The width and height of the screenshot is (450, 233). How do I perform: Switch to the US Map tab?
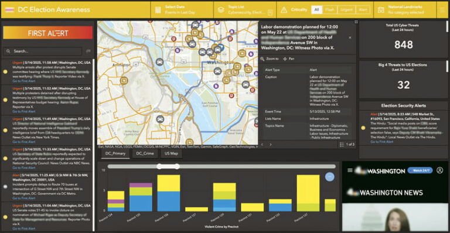coord(171,153)
